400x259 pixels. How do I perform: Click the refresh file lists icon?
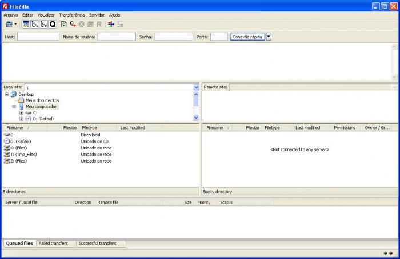point(64,25)
